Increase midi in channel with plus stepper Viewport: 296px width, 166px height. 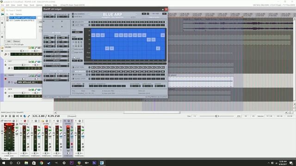point(55,17)
